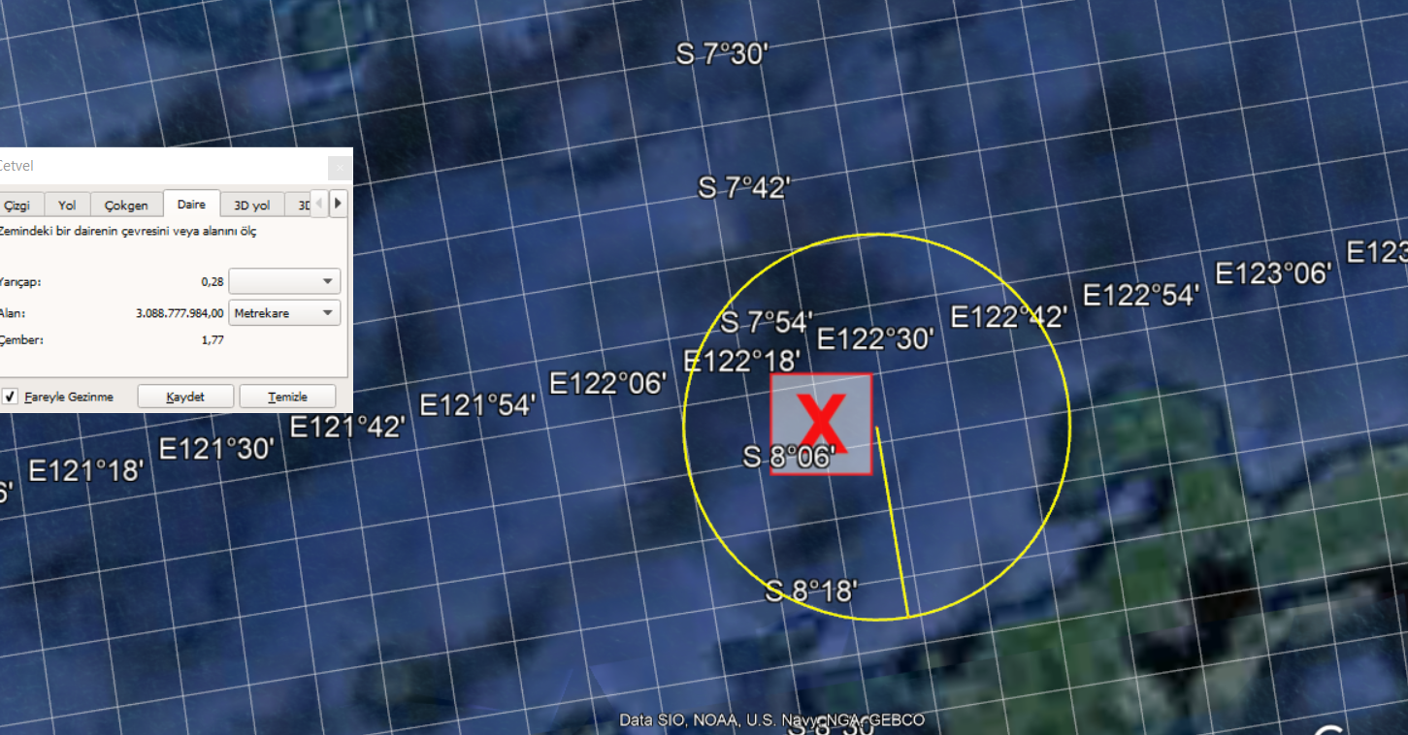Click the E122°18' longitude label
The image size is (1408, 735).
[x=742, y=361]
